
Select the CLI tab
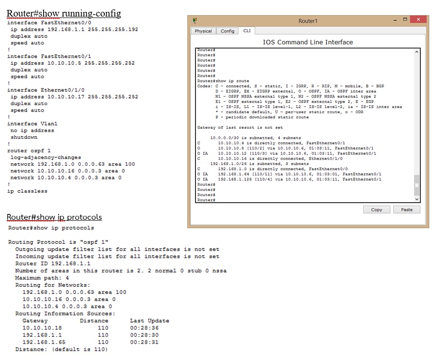tap(247, 31)
